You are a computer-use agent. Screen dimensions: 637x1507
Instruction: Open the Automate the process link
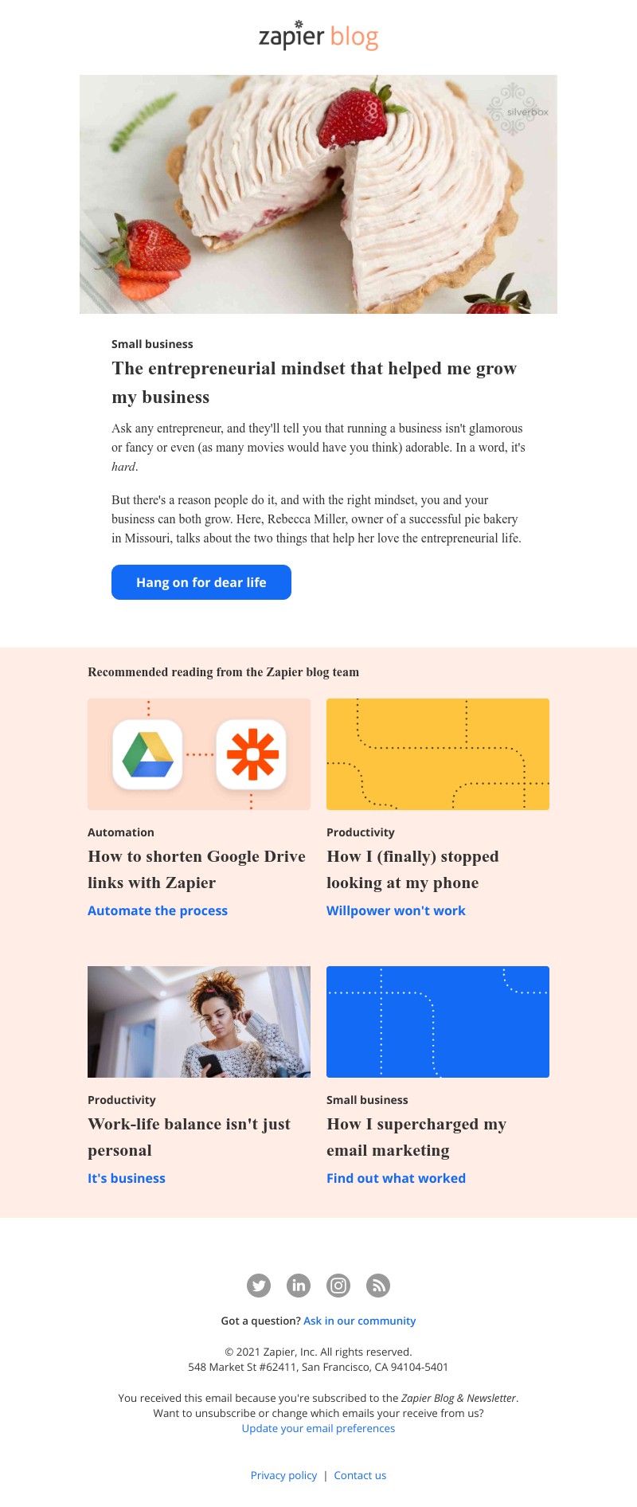158,910
